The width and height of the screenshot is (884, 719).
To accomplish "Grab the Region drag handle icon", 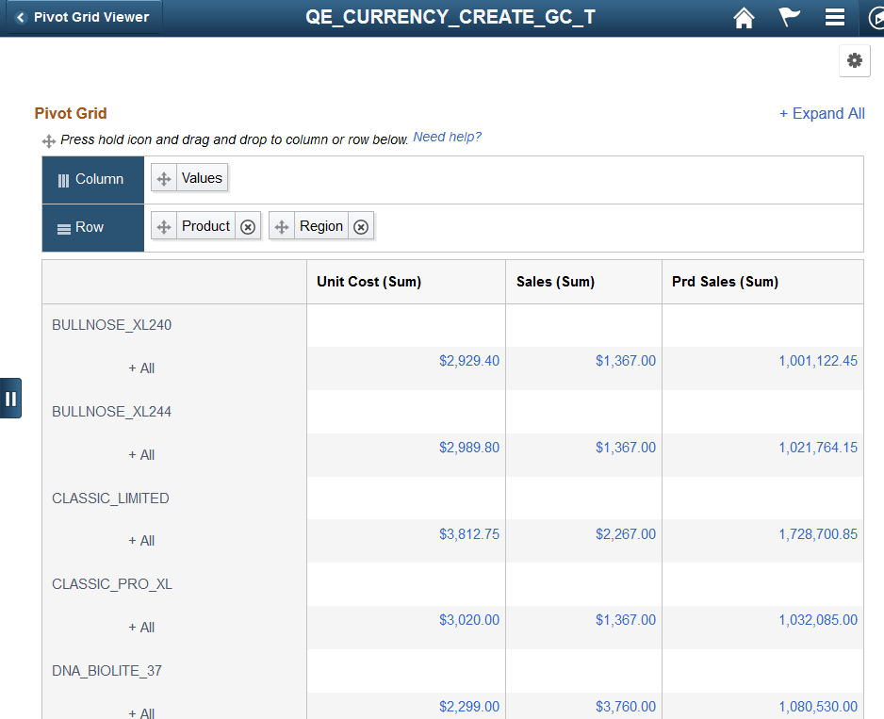I will pyautogui.click(x=282, y=227).
